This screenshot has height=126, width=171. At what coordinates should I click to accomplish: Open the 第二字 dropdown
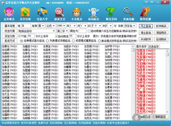63,31
